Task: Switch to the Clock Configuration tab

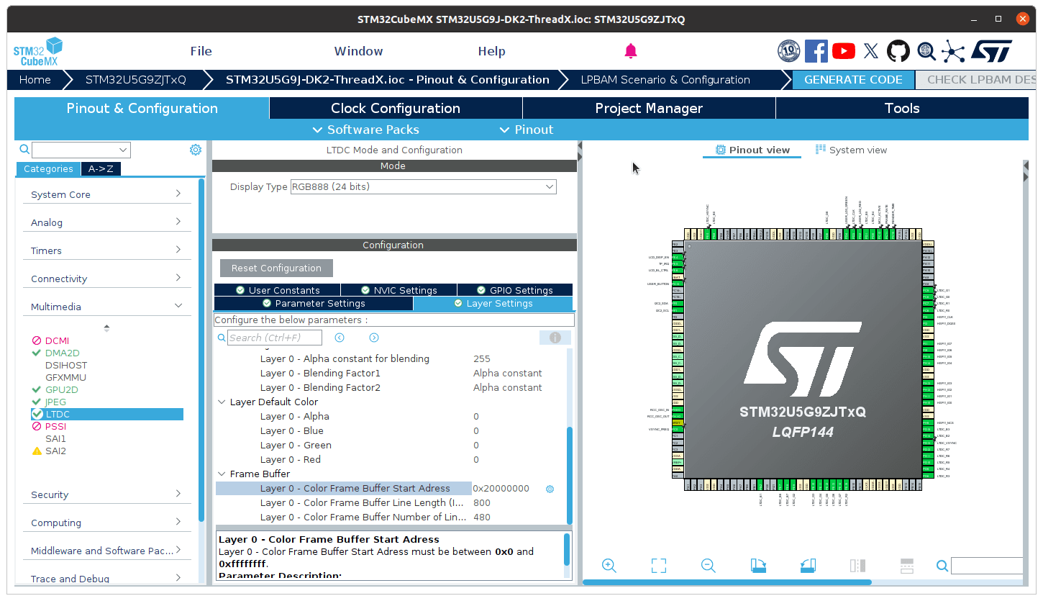Action: tap(395, 107)
